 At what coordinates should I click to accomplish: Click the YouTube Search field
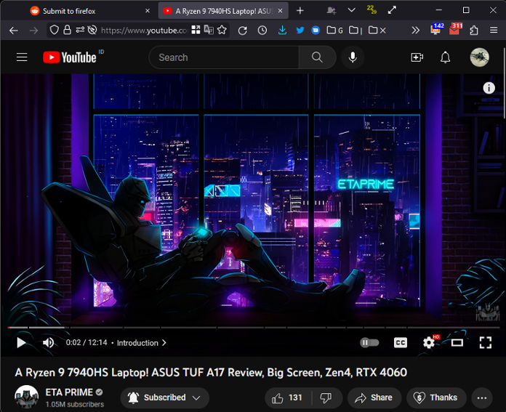pos(224,57)
